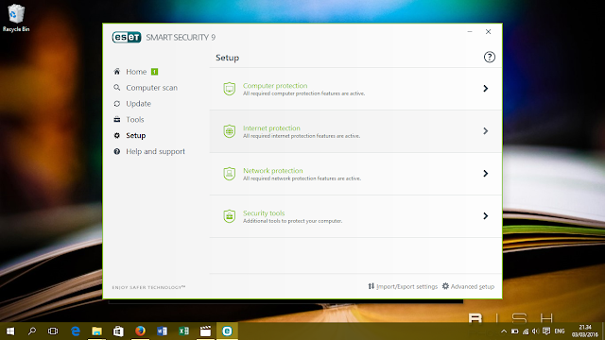Image resolution: width=605 pixels, height=340 pixels.
Task: Click the toolbox icon beside Tools
Action: (117, 120)
